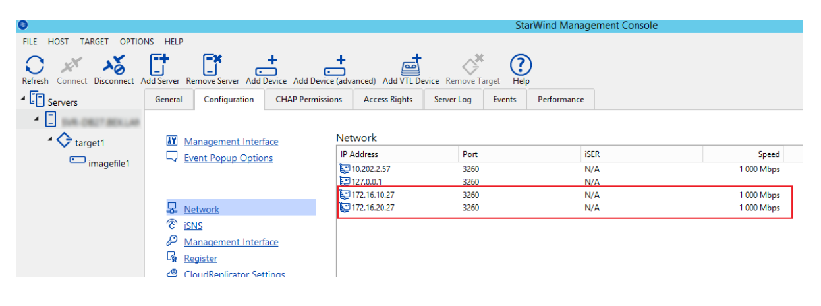
Task: Select the Network link
Action: pyautogui.click(x=202, y=209)
